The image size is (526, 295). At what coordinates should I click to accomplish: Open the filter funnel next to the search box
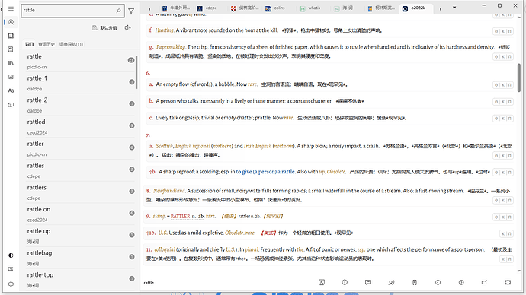(x=131, y=11)
